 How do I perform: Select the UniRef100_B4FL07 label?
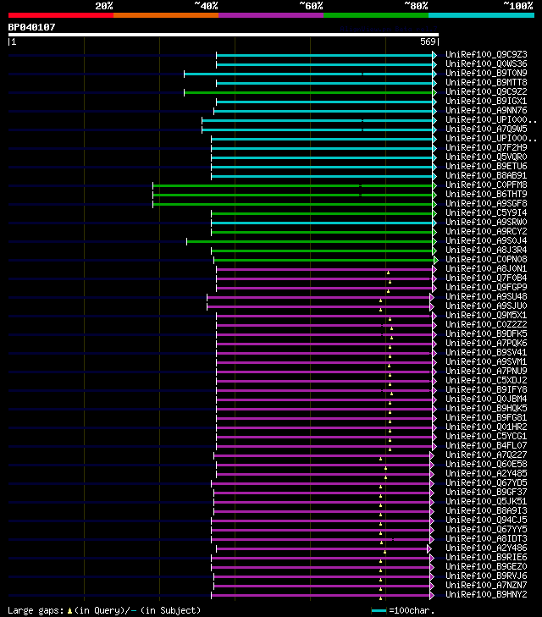coord(486,445)
